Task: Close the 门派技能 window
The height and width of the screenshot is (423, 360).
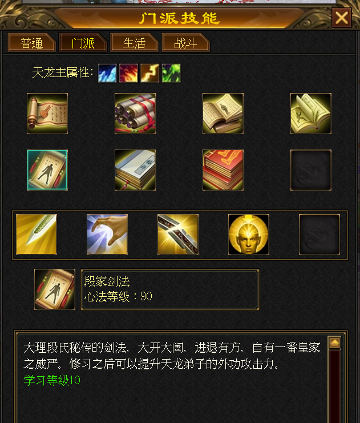Action: [342, 18]
